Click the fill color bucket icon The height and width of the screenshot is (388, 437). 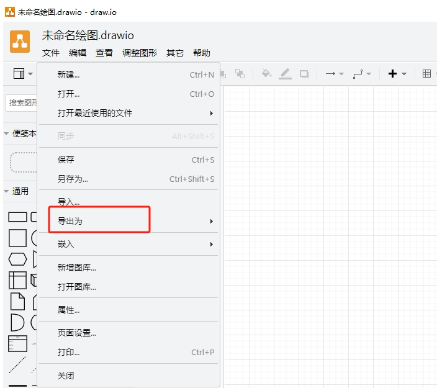pyautogui.click(x=266, y=74)
